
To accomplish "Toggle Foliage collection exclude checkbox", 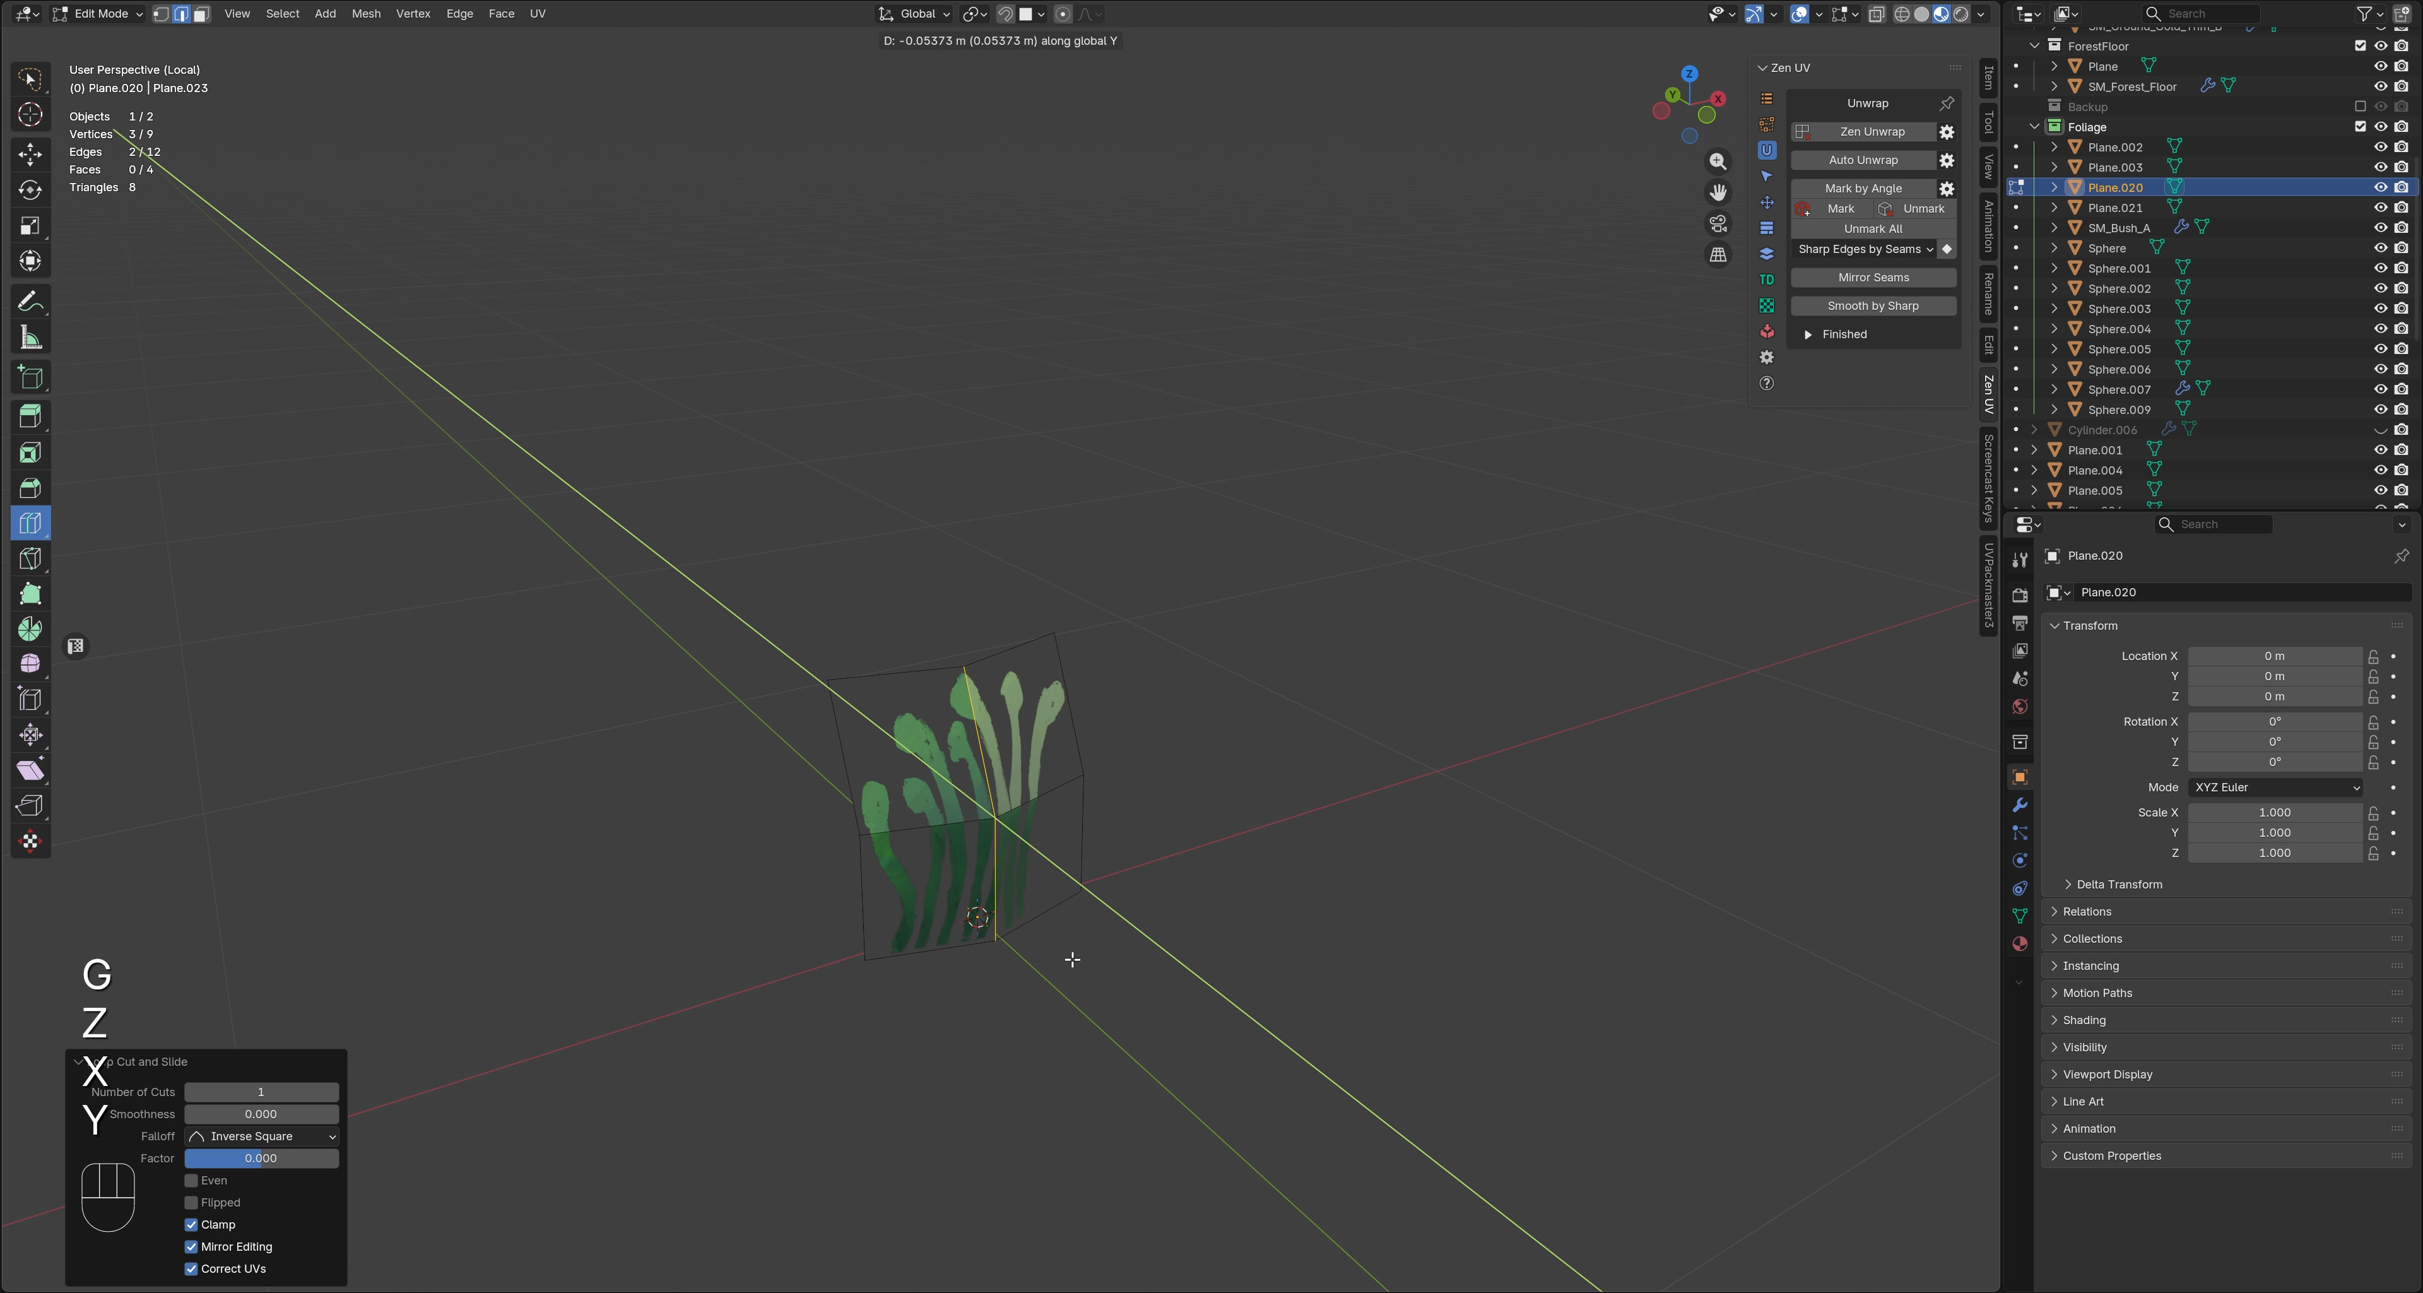I will [2360, 127].
